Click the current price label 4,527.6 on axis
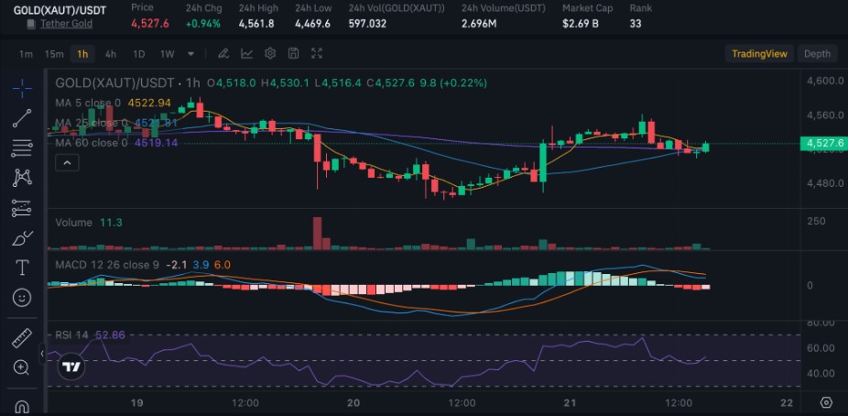848x416 pixels. tap(823, 143)
